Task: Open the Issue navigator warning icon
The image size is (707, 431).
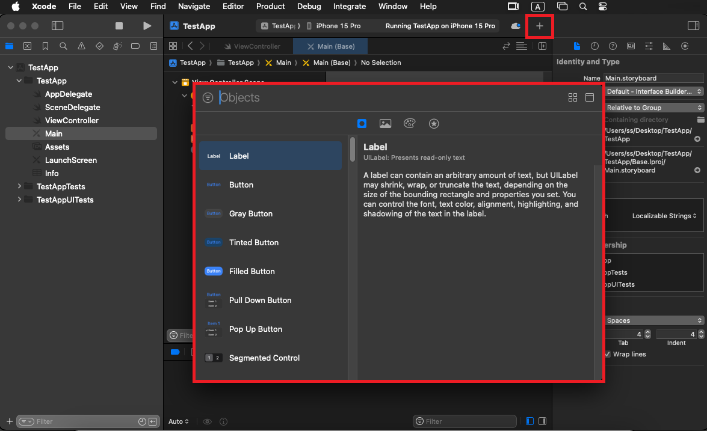Action: (82, 46)
